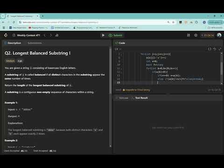
Task: Select the Code panel tab
Action: pos(120,43)
